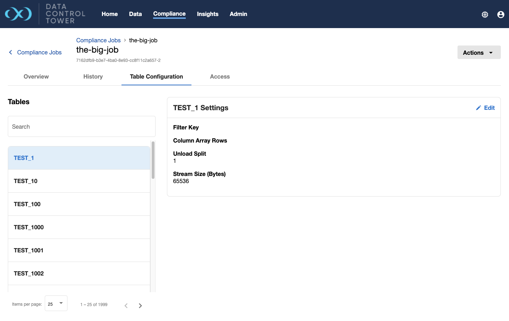The width and height of the screenshot is (509, 321).
Task: Open the Items per page dropdown
Action: click(56, 304)
